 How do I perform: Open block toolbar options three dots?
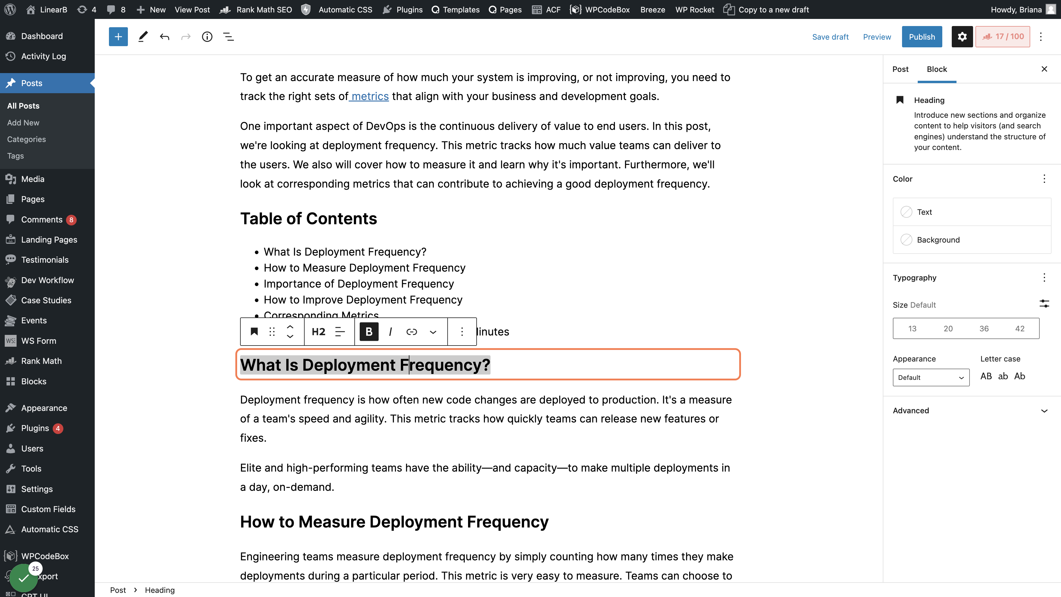click(462, 331)
